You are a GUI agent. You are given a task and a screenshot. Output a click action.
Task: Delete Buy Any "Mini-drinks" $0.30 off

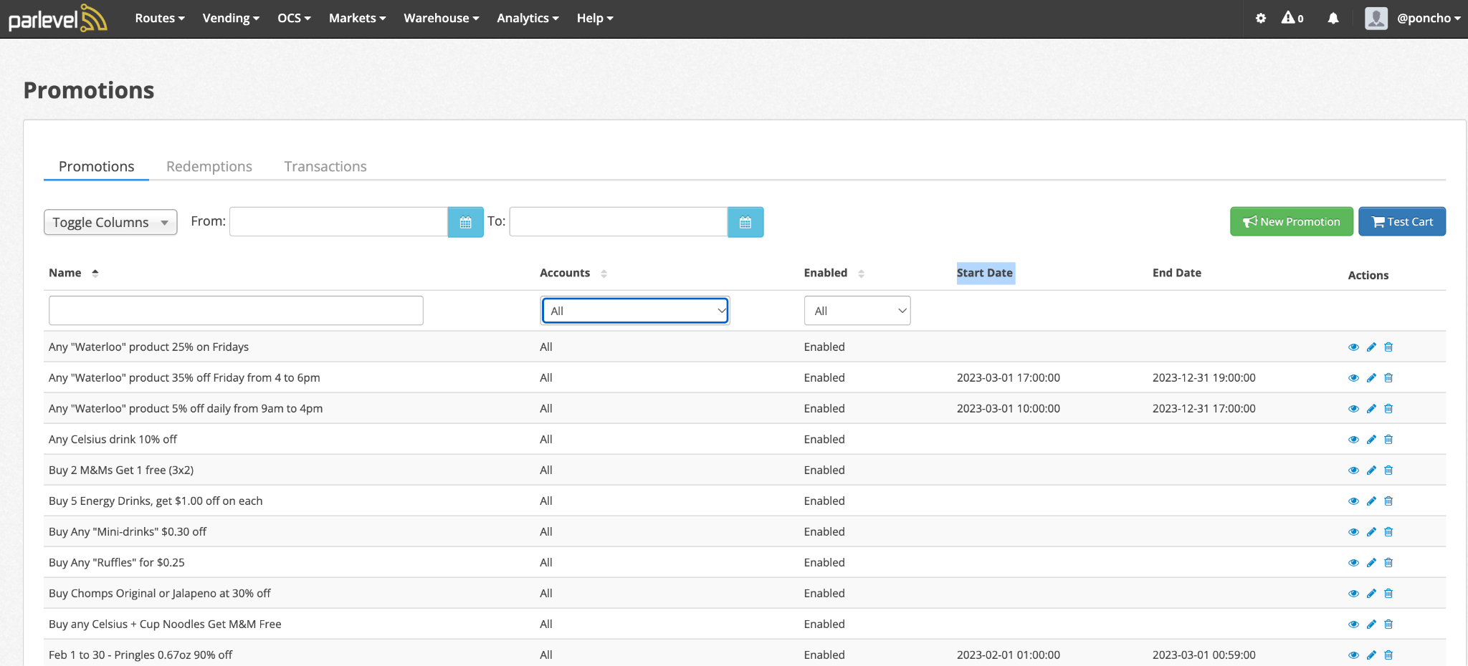[1388, 531]
